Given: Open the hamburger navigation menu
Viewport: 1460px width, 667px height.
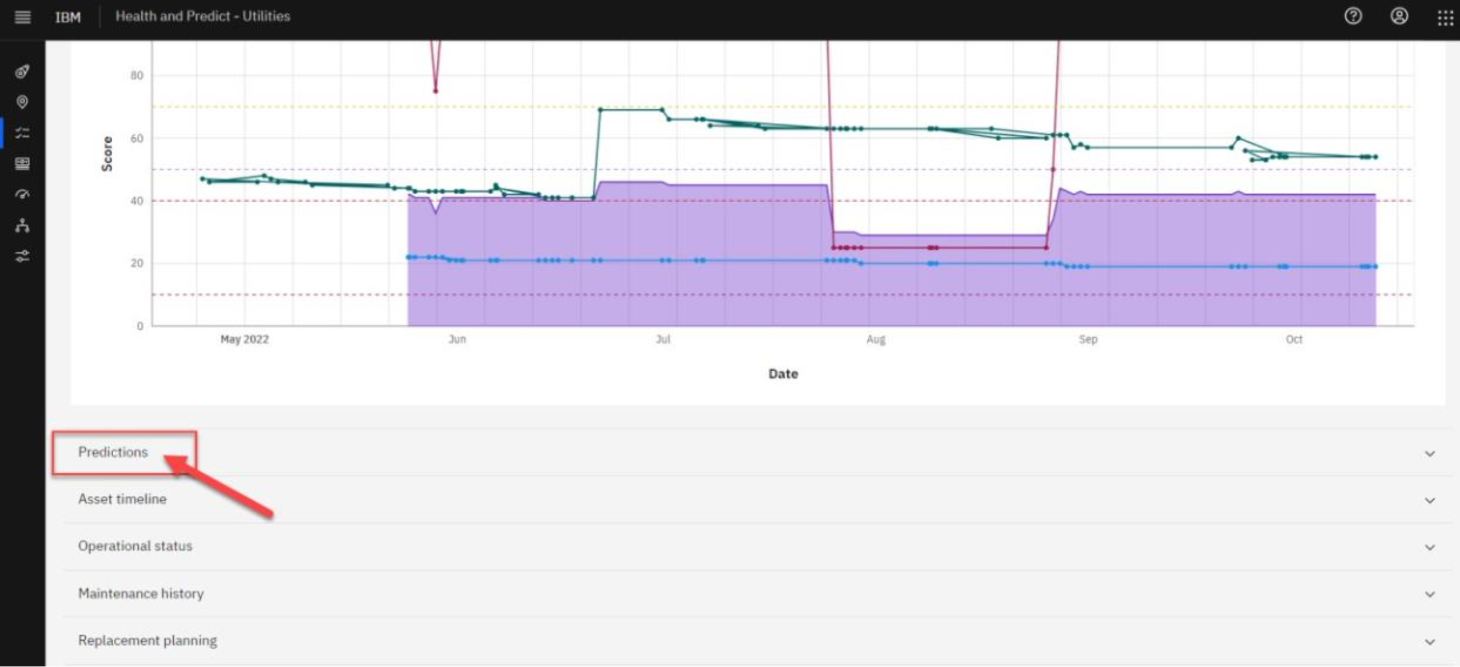Looking at the screenshot, I should coord(22,17).
